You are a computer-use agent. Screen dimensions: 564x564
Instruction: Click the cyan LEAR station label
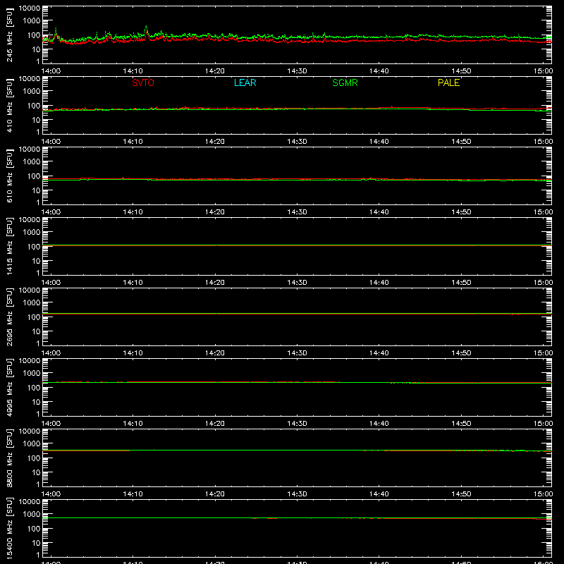[245, 82]
